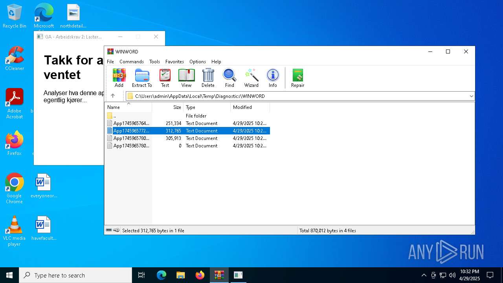This screenshot has width=503, height=283.
Task: Open northdetail image file on desktop
Action: coord(73,16)
